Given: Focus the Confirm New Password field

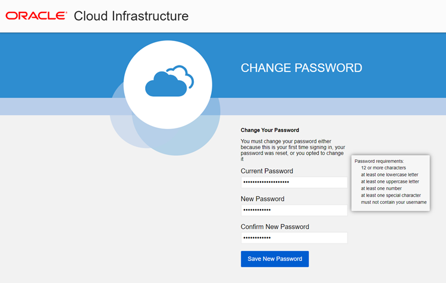Looking at the screenshot, I should 294,238.
